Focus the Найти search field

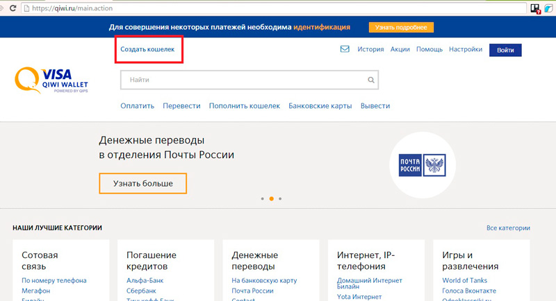(x=250, y=80)
